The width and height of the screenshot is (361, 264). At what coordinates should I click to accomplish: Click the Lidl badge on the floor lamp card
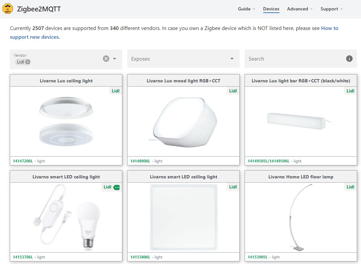(351, 187)
